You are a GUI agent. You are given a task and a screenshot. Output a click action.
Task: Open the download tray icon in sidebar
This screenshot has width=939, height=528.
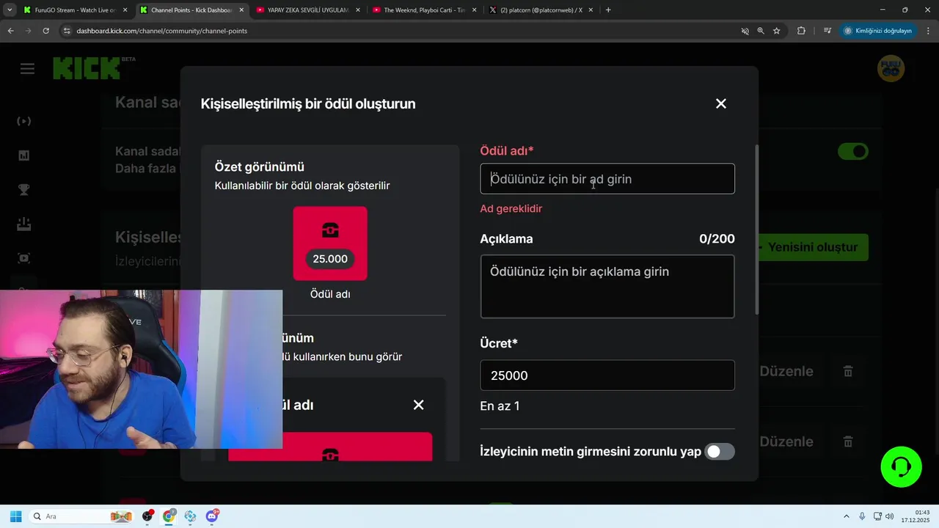[24, 224]
